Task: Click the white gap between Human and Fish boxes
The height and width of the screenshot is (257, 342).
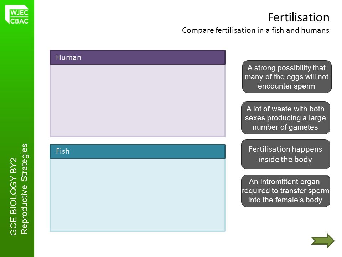Action: (138, 141)
